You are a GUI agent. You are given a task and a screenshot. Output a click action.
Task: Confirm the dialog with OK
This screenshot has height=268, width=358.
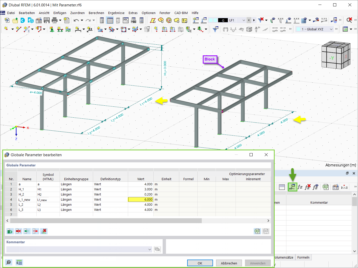pos(200,263)
